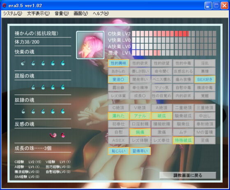The height and width of the screenshot is (190, 230).
Task: Open the ヘルプ(H) help menu
Action: pyautogui.click(x=101, y=14)
